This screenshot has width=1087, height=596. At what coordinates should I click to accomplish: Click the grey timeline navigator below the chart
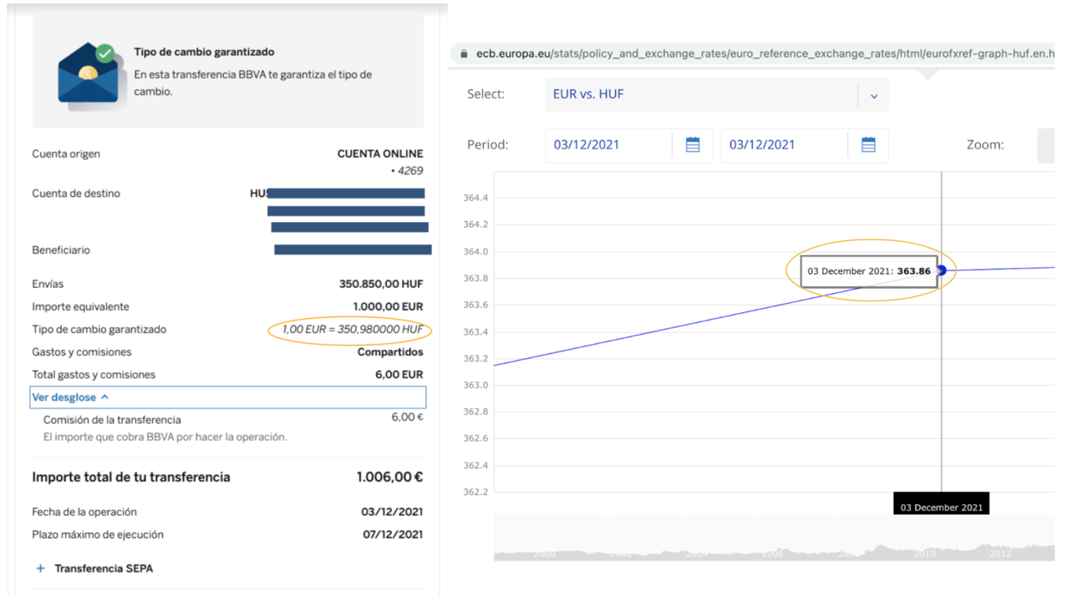pos(773,539)
